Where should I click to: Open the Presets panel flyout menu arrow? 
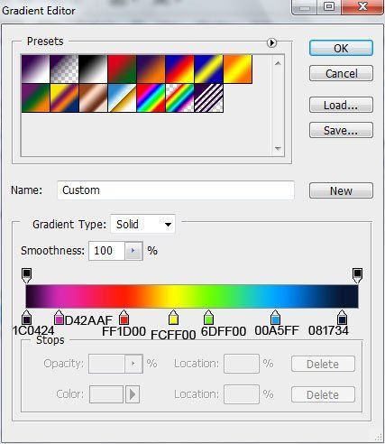[x=271, y=43]
